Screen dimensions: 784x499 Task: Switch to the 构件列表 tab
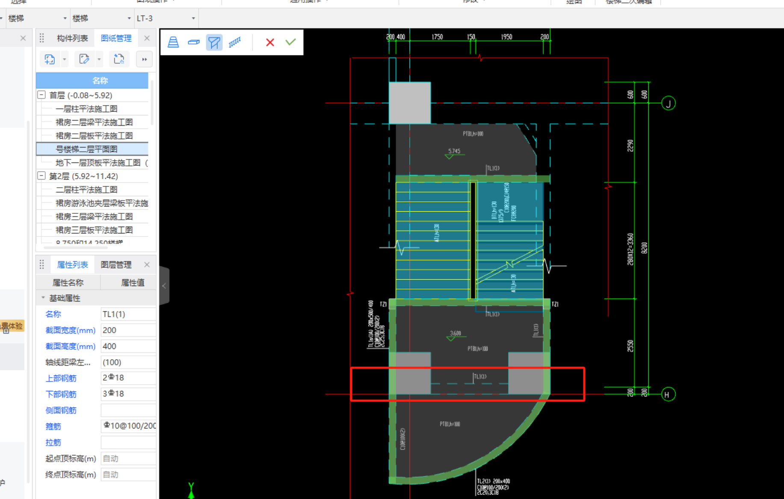(72, 38)
